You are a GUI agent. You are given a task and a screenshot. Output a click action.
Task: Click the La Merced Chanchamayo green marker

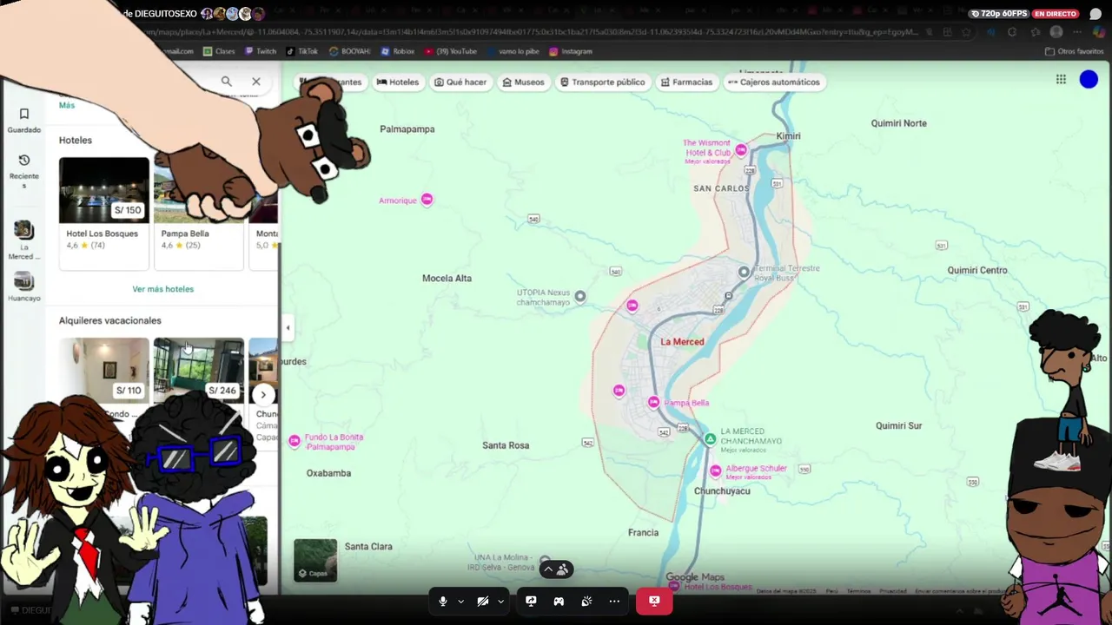coord(710,439)
